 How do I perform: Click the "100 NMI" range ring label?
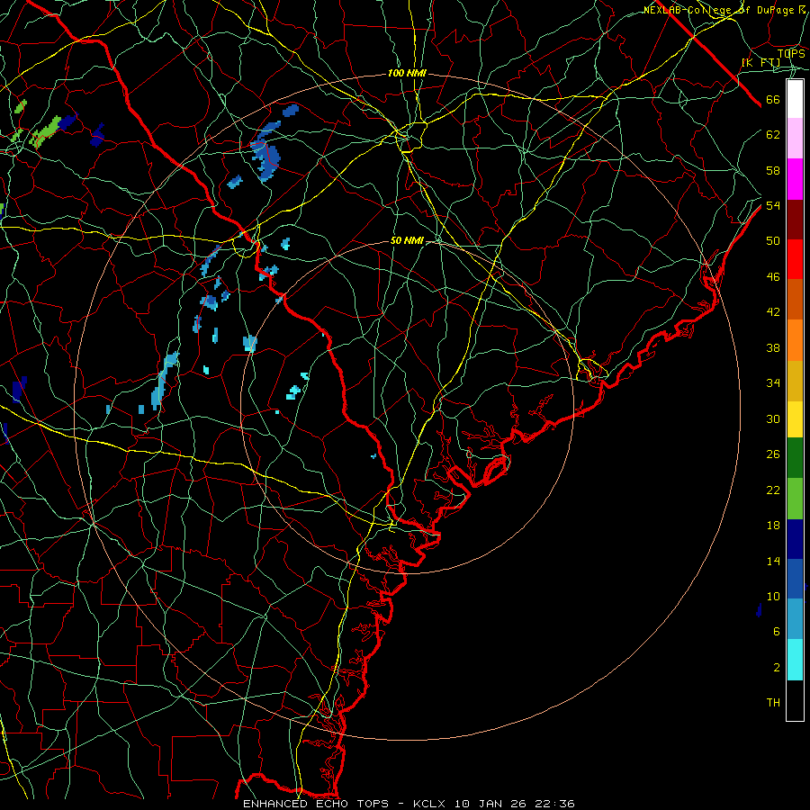(407, 74)
